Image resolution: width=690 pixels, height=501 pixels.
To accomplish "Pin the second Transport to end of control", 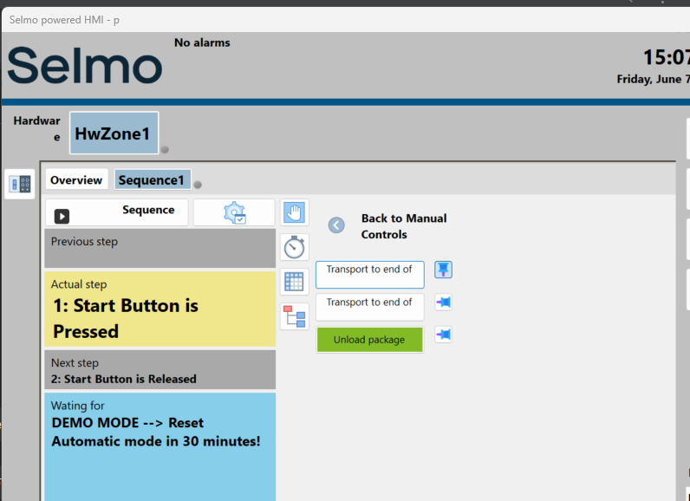I will tap(443, 303).
